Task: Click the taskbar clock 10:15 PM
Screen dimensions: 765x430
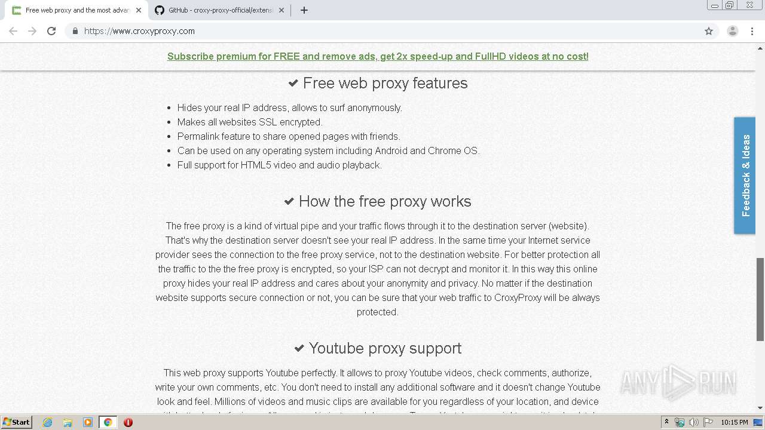Action: 734,422
